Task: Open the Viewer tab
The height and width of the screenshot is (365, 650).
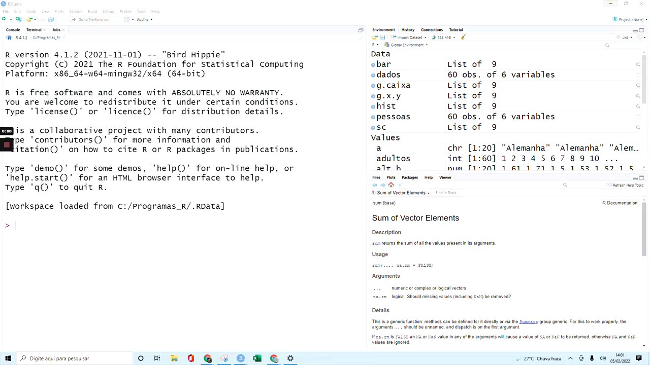Action: click(445, 177)
